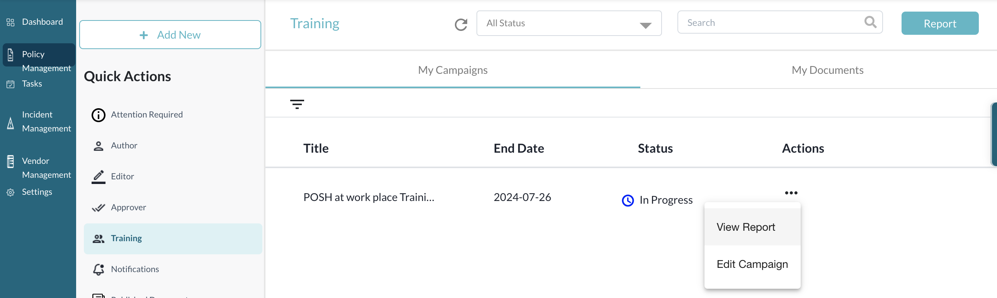Select the My Campaigns tab
Screen dimensions: 997x298
[453, 70]
